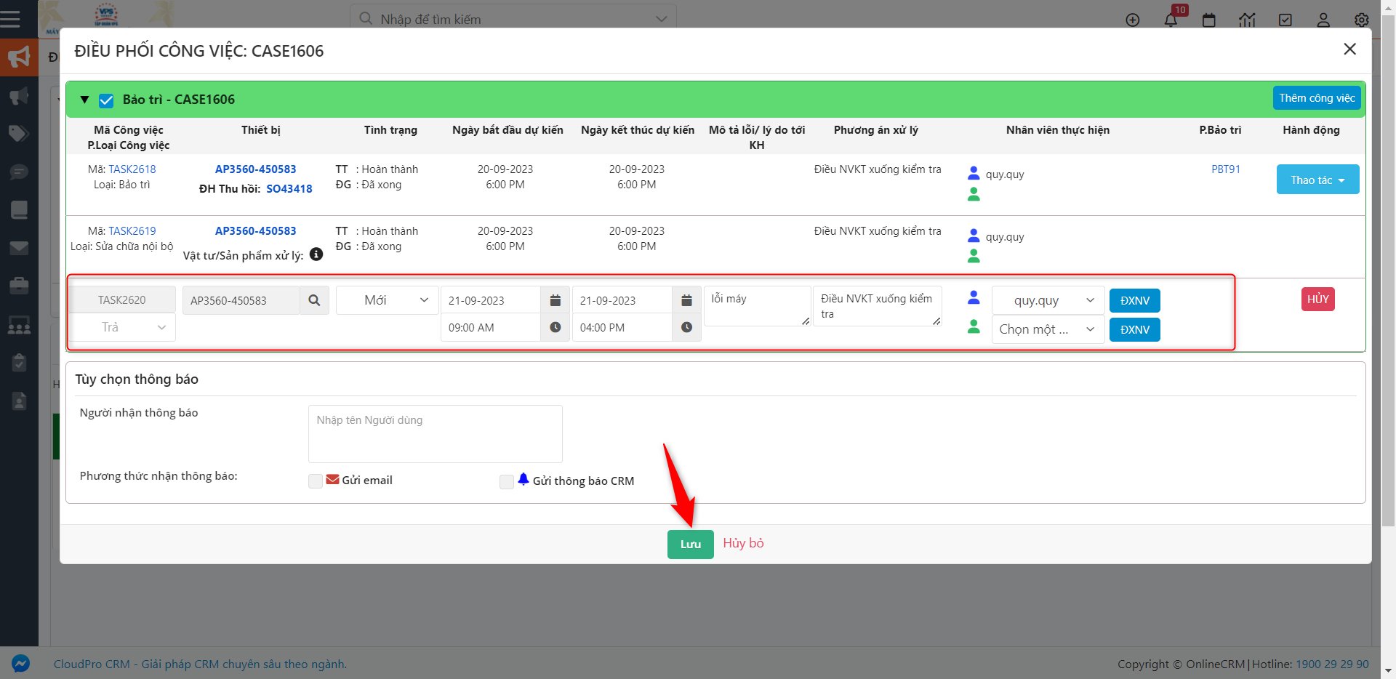Expand the top search bar dropdown arrow
Screen dimensions: 1396x679
tap(661, 19)
